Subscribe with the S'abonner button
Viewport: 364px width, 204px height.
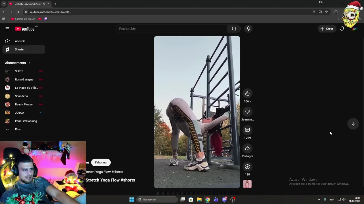pos(101,162)
